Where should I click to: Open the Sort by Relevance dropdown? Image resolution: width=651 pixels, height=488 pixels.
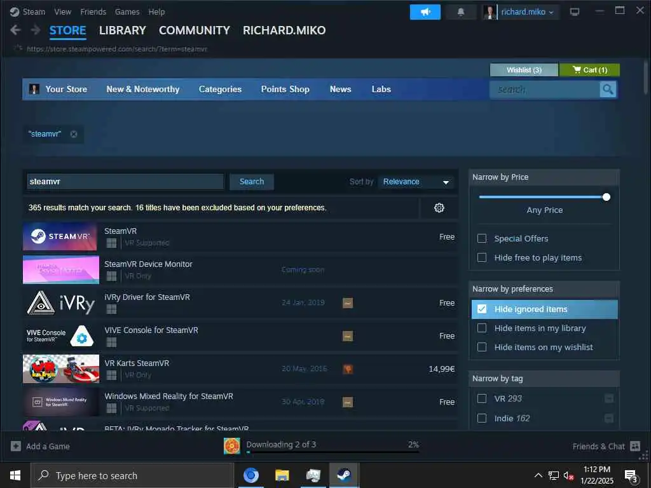[416, 182]
